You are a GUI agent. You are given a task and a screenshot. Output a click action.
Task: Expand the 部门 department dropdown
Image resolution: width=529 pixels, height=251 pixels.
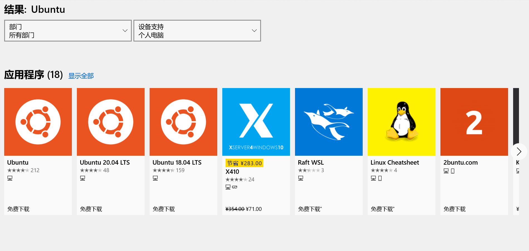68,31
